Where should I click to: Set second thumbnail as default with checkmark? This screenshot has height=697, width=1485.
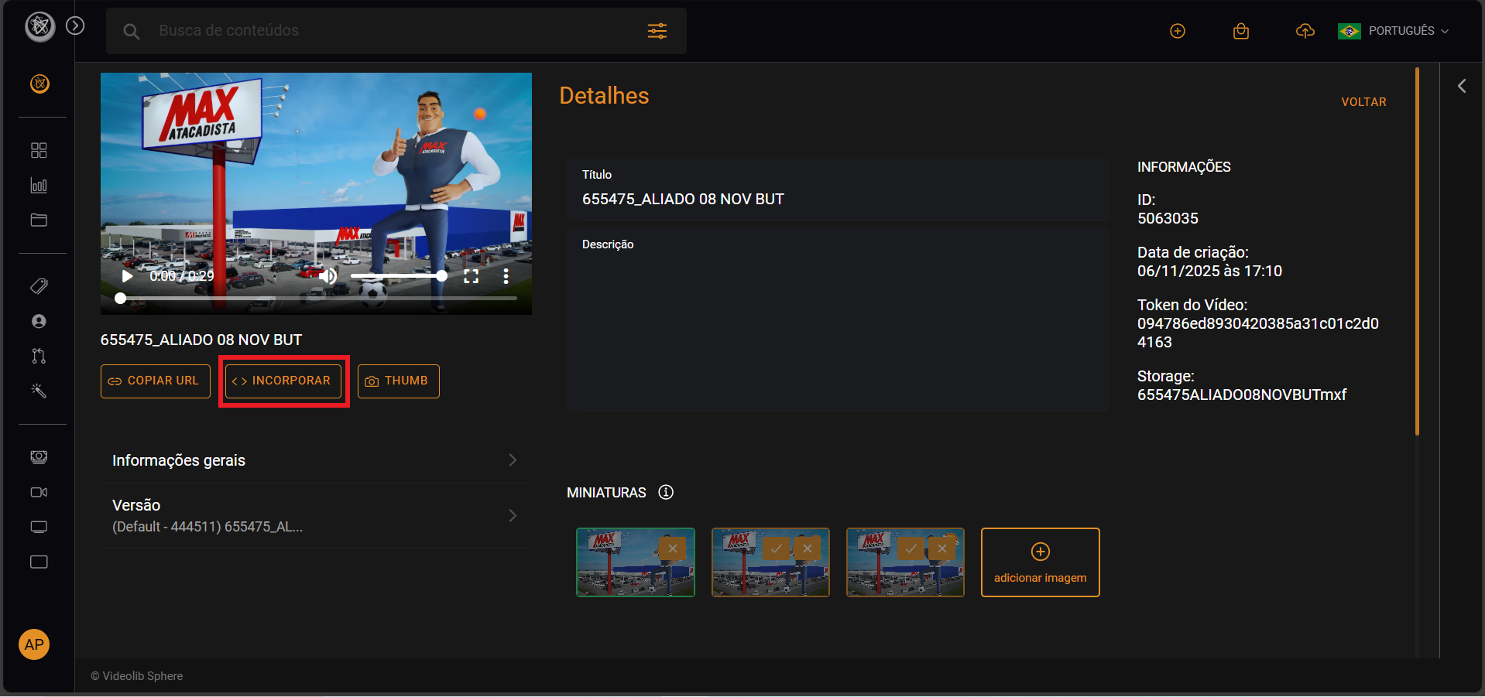pos(776,548)
